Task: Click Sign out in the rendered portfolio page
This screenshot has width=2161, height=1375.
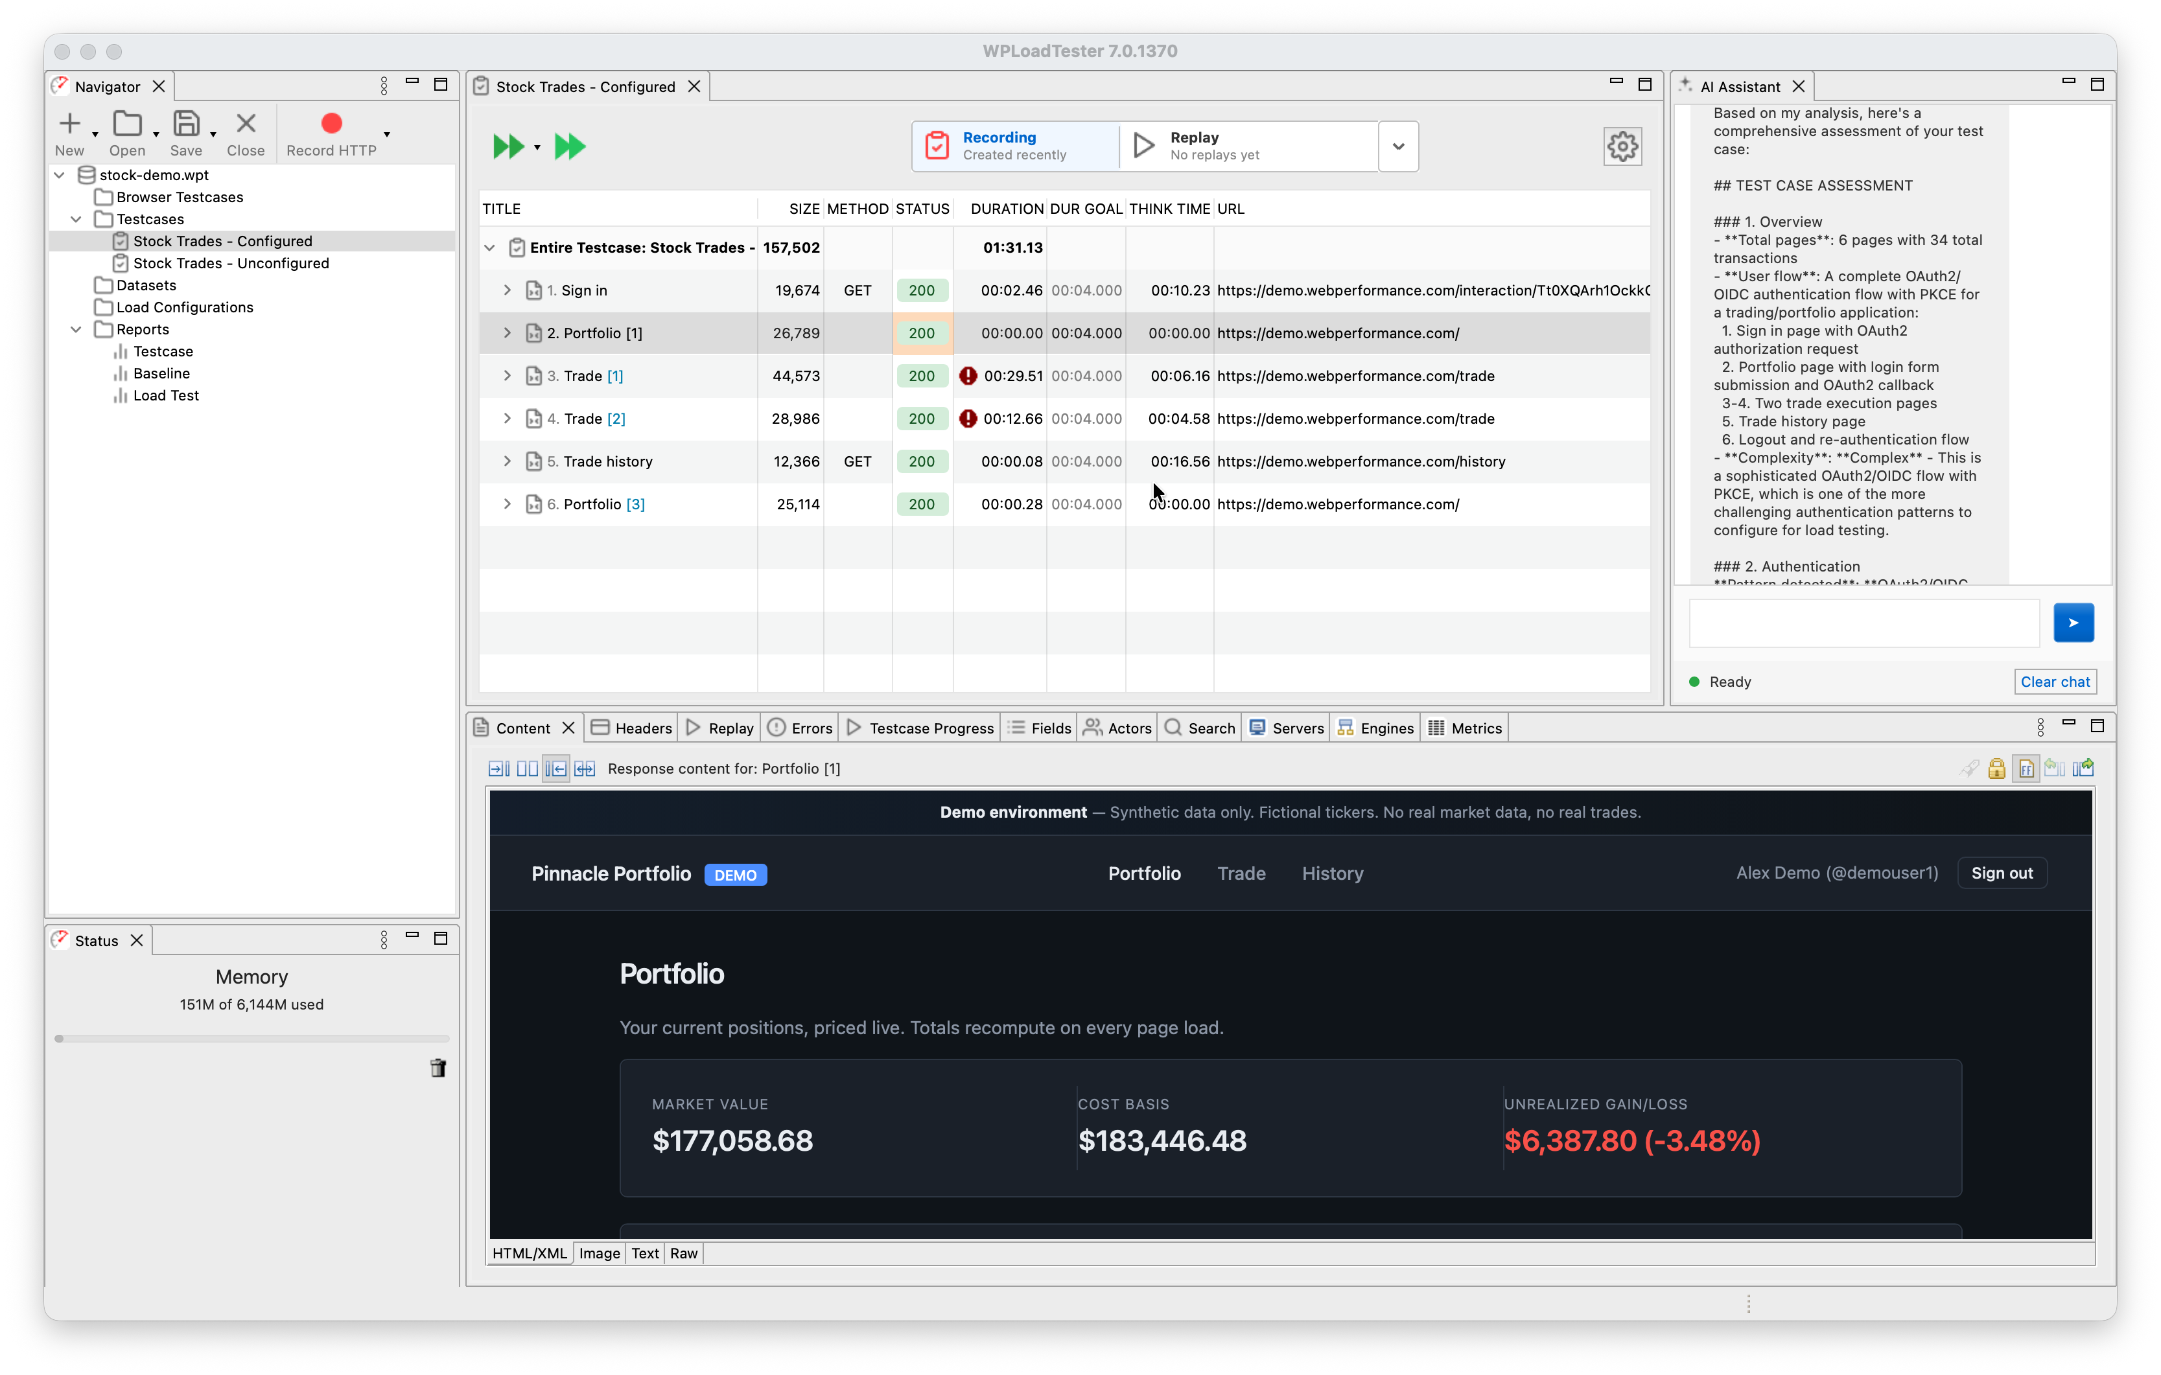Action: click(x=2002, y=873)
